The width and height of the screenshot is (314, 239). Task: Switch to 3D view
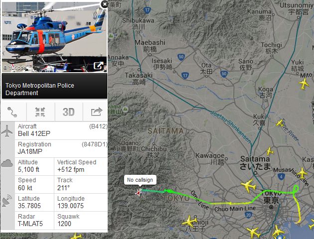coord(69,112)
